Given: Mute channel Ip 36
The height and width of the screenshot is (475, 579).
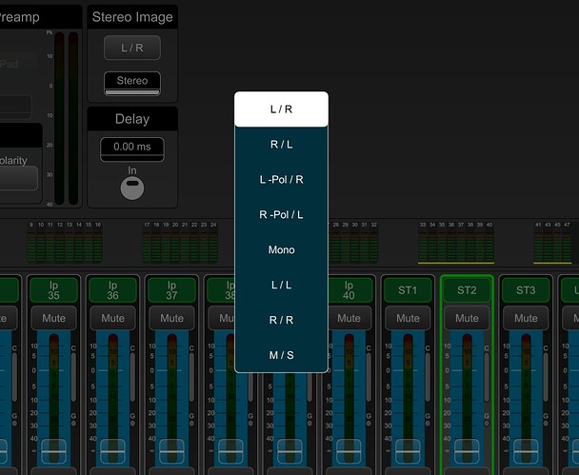Looking at the screenshot, I should pyautogui.click(x=113, y=318).
